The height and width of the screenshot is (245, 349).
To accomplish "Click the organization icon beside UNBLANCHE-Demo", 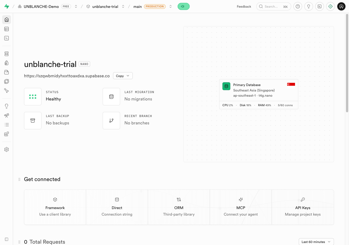I will 20,7.
